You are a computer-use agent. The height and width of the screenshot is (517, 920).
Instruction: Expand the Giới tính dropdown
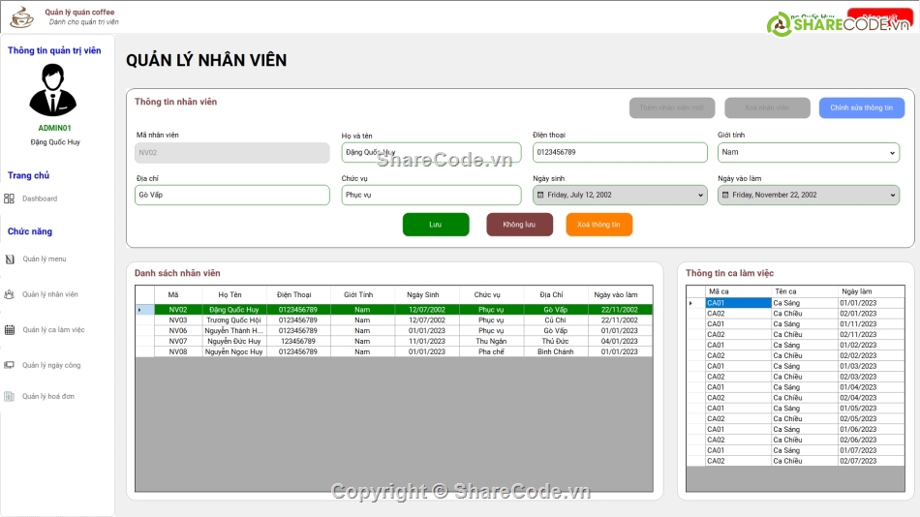point(892,153)
